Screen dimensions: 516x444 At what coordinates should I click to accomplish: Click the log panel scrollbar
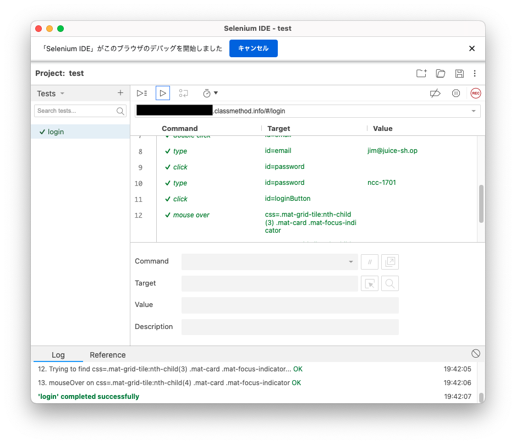481,397
